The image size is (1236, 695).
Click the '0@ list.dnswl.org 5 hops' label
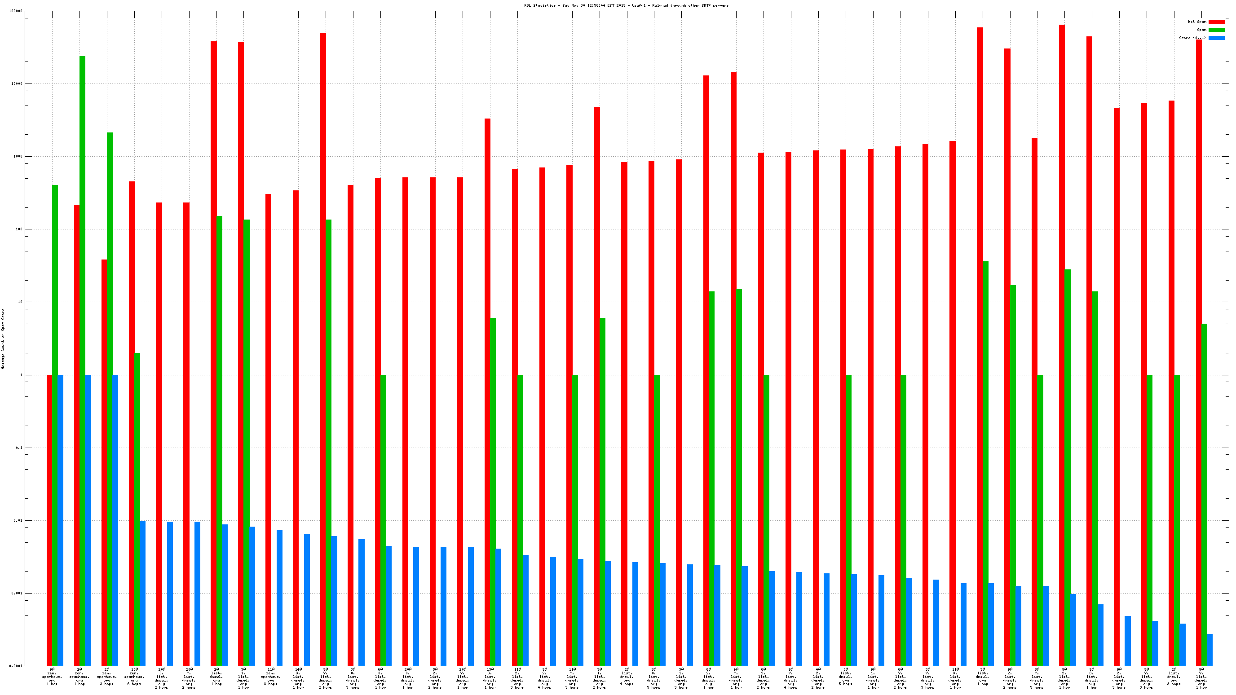coord(845,676)
